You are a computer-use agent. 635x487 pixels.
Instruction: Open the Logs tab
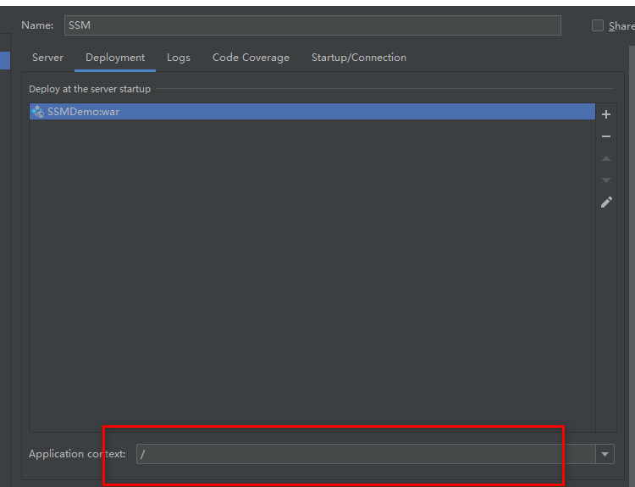[x=179, y=58]
